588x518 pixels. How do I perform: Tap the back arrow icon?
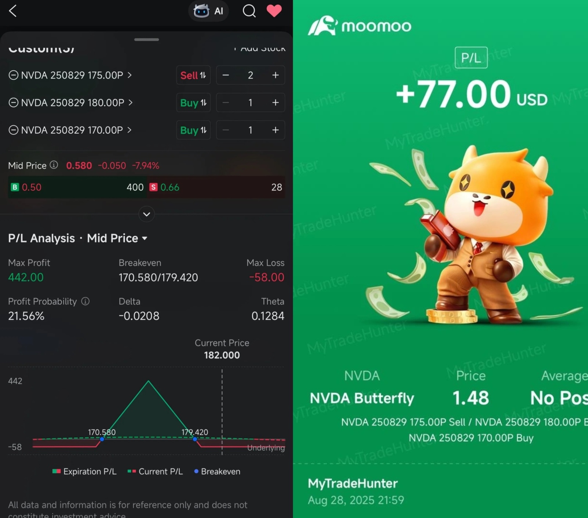tap(13, 11)
